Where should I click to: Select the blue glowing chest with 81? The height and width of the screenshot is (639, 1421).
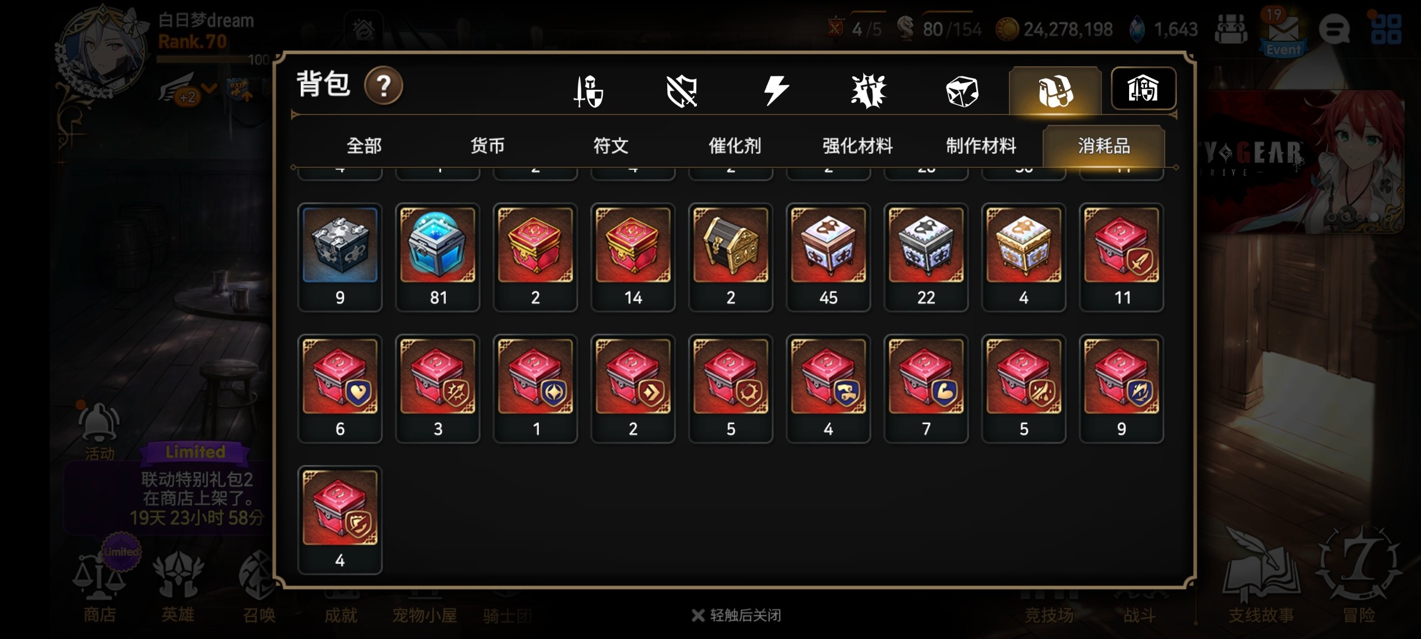438,257
